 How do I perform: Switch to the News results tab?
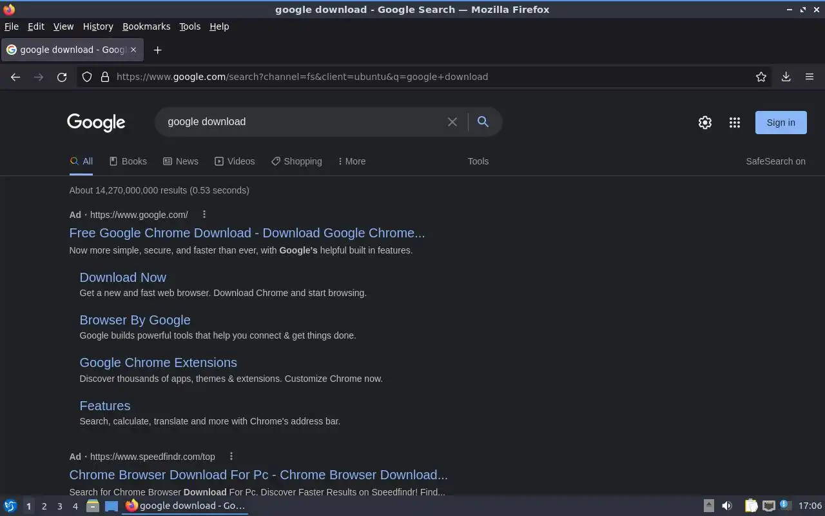(x=180, y=161)
